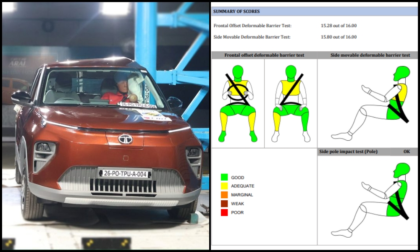
Task: Click the front passenger dummy diagram
Action: pyautogui.click(x=291, y=103)
